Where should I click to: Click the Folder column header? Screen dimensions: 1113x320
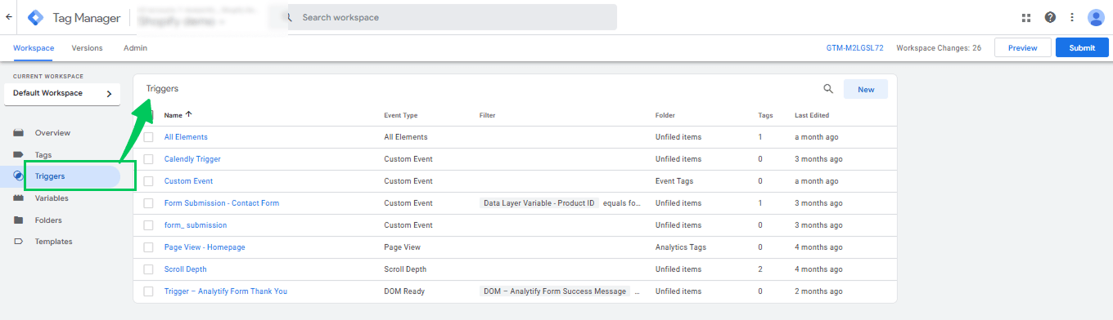click(x=665, y=116)
